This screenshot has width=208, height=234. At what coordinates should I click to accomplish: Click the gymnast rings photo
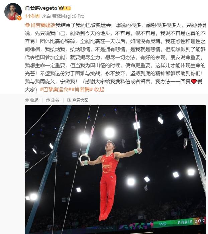pos(115,169)
